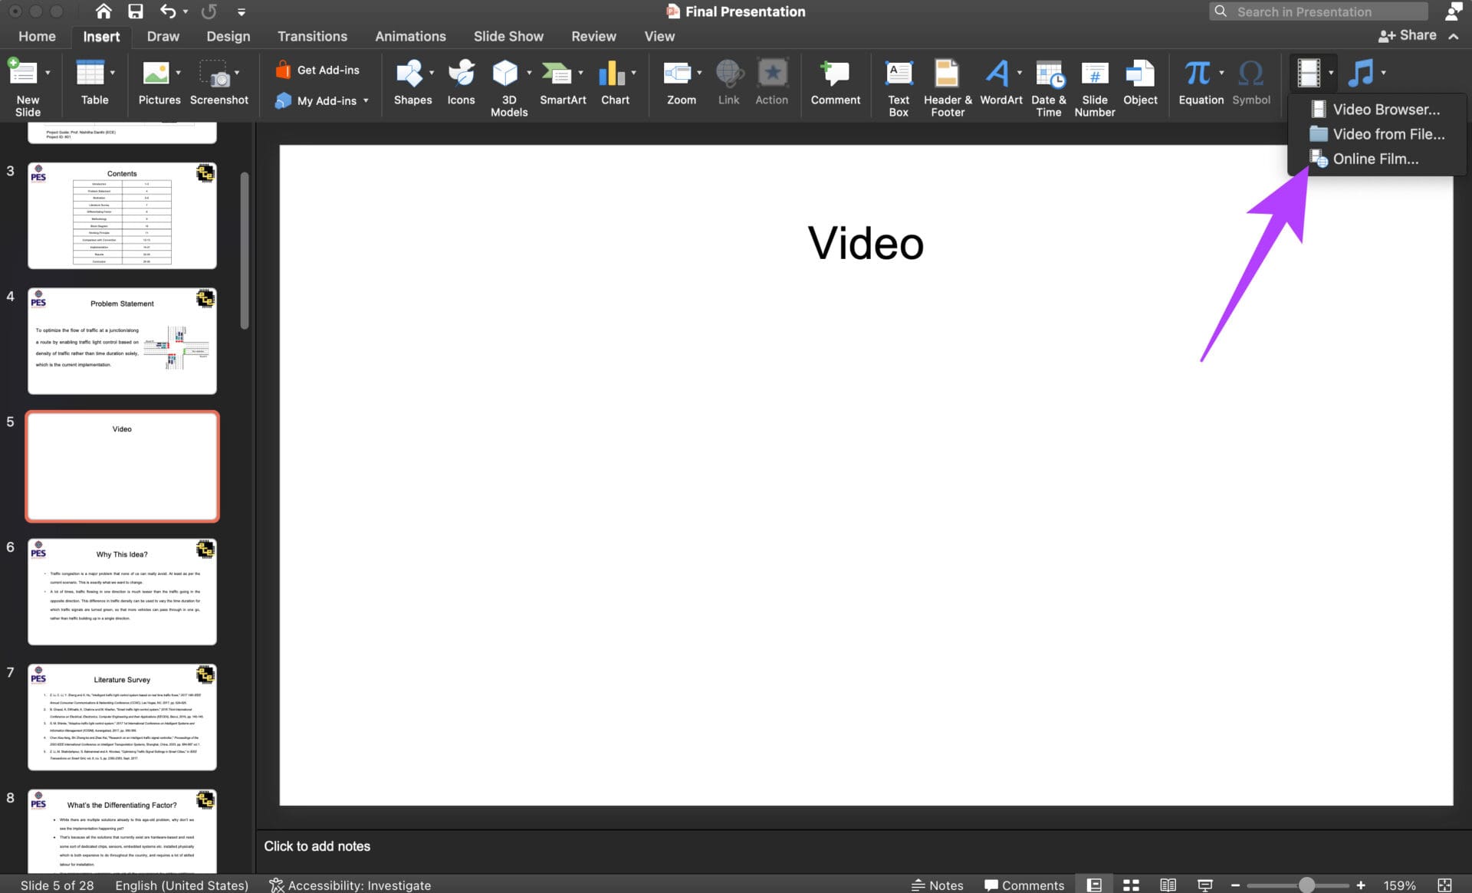The height and width of the screenshot is (893, 1472).
Task: Toggle the Comments pane in status bar
Action: coord(1024,885)
